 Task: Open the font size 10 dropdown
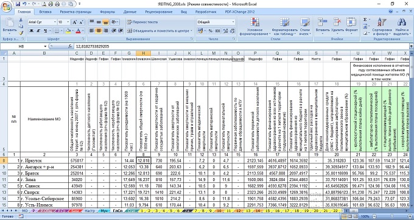tap(68, 22)
